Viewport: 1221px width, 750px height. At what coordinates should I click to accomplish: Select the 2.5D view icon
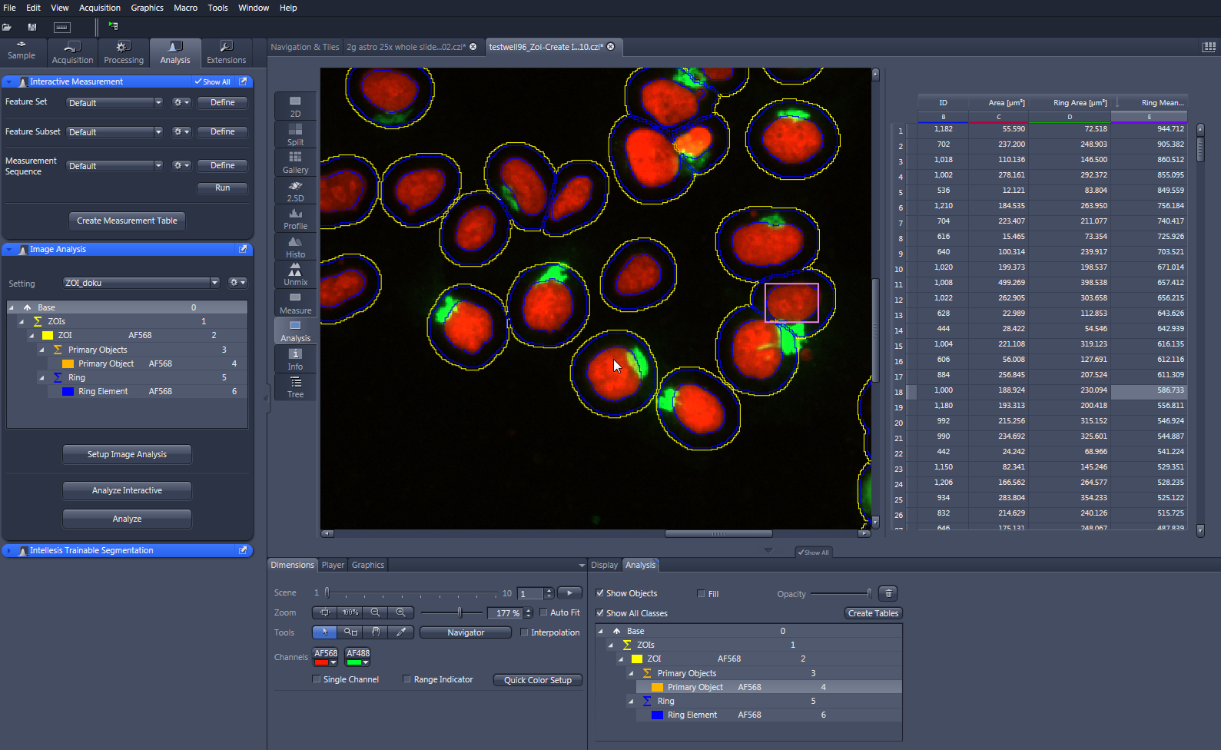click(295, 191)
